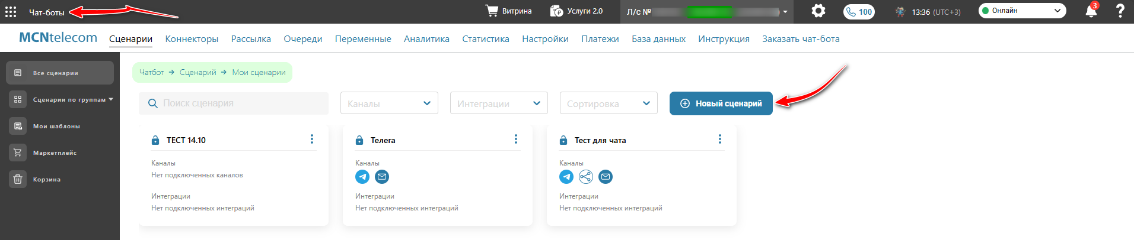Open the Витрина shopping cart

(508, 11)
